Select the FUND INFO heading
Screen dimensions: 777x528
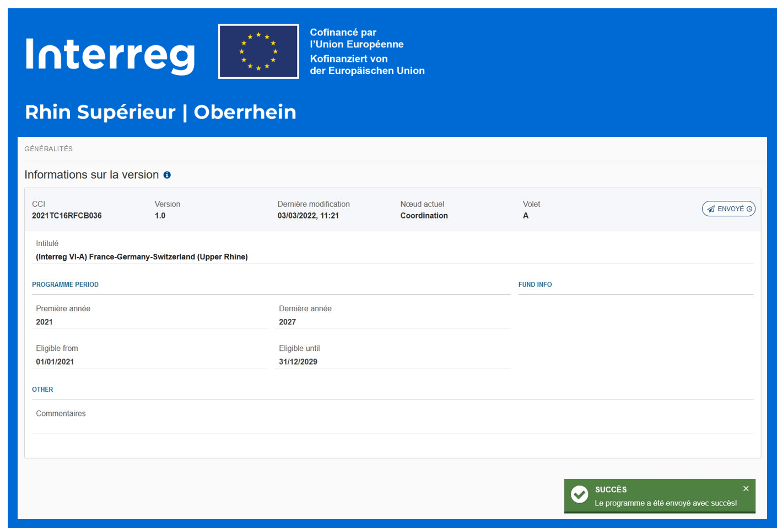pos(535,285)
